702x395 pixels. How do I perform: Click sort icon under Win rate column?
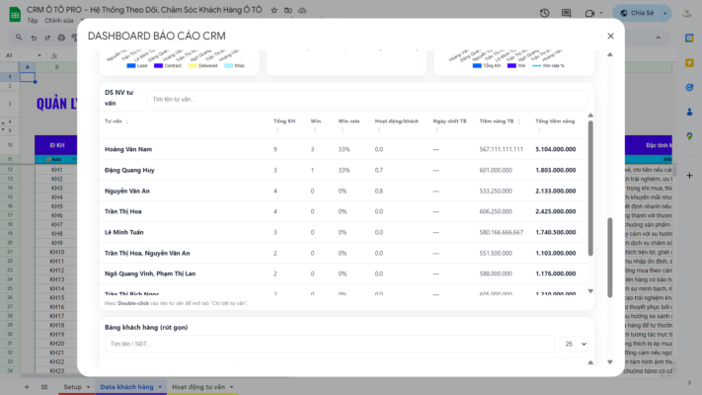coord(341,129)
